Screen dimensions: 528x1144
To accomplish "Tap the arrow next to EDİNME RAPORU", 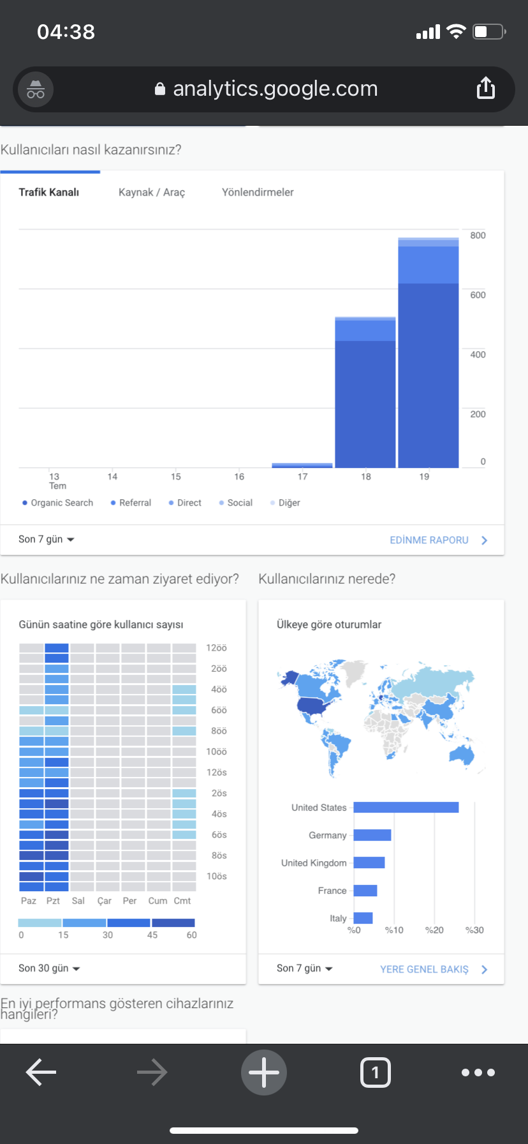I will [x=485, y=540].
